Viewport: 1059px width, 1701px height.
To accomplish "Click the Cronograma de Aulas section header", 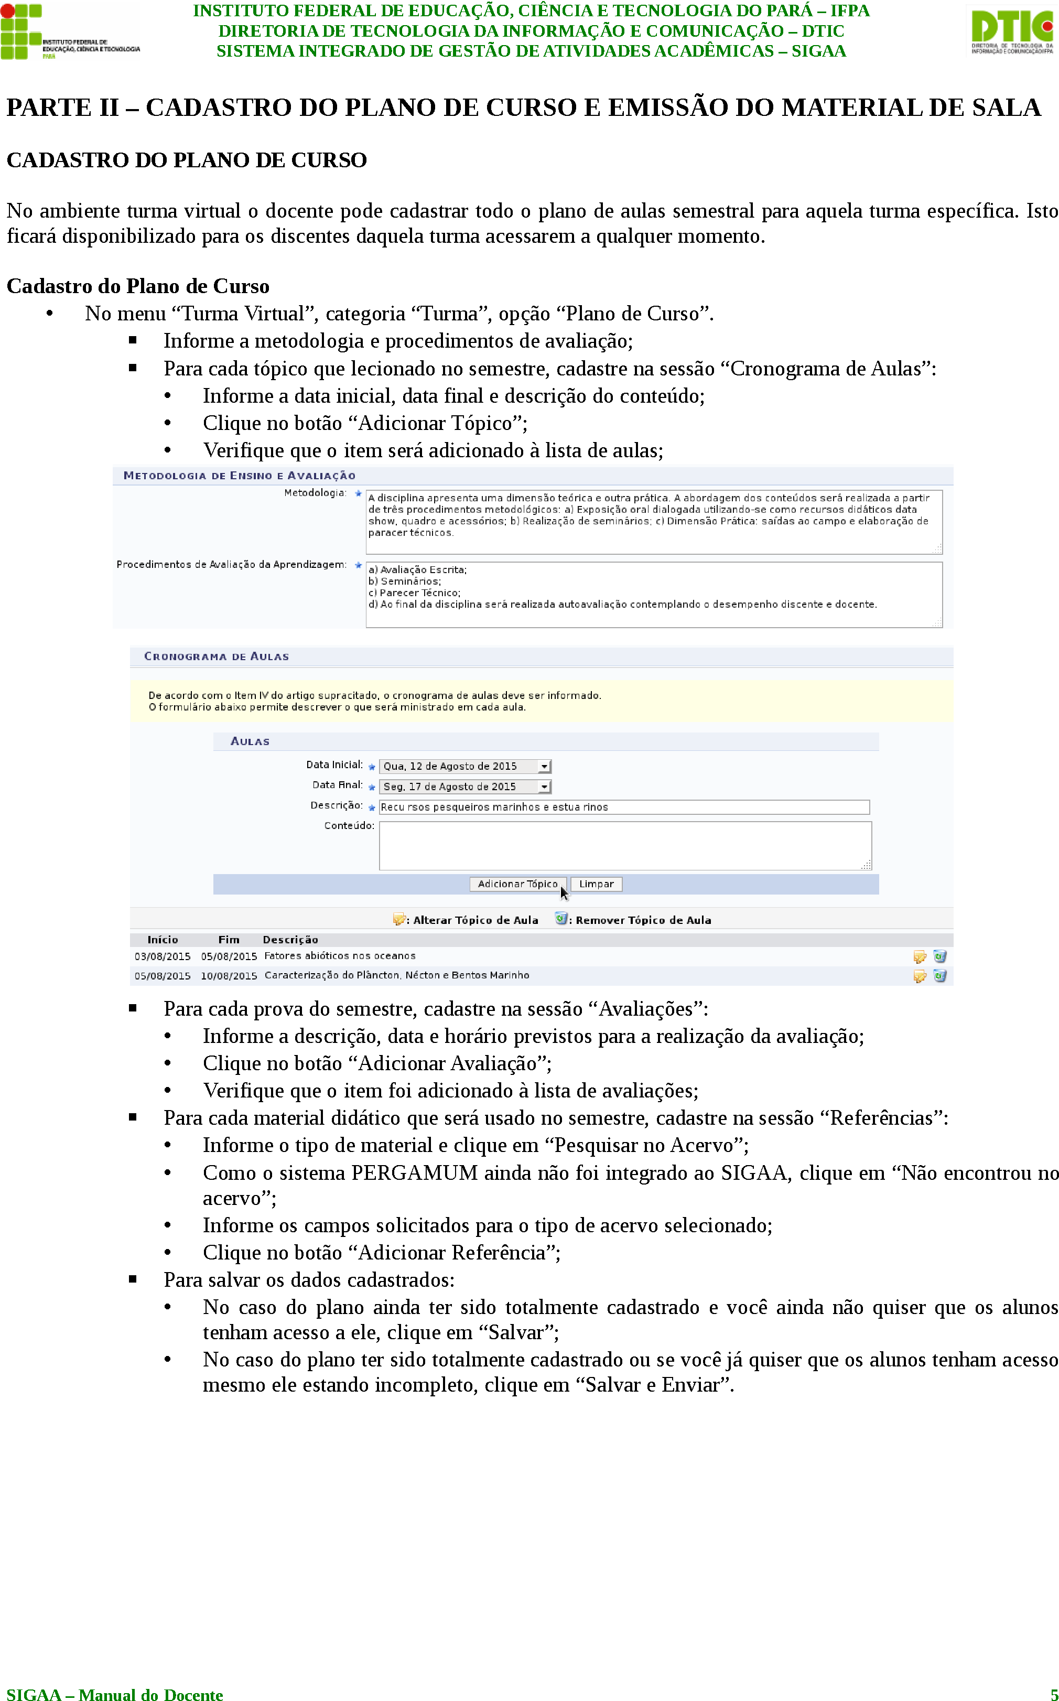I will [217, 656].
